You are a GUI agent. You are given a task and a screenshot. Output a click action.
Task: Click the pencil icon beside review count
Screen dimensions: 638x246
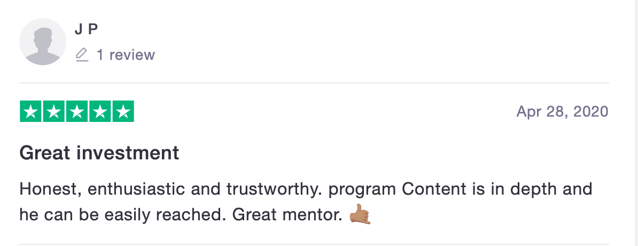pos(82,55)
